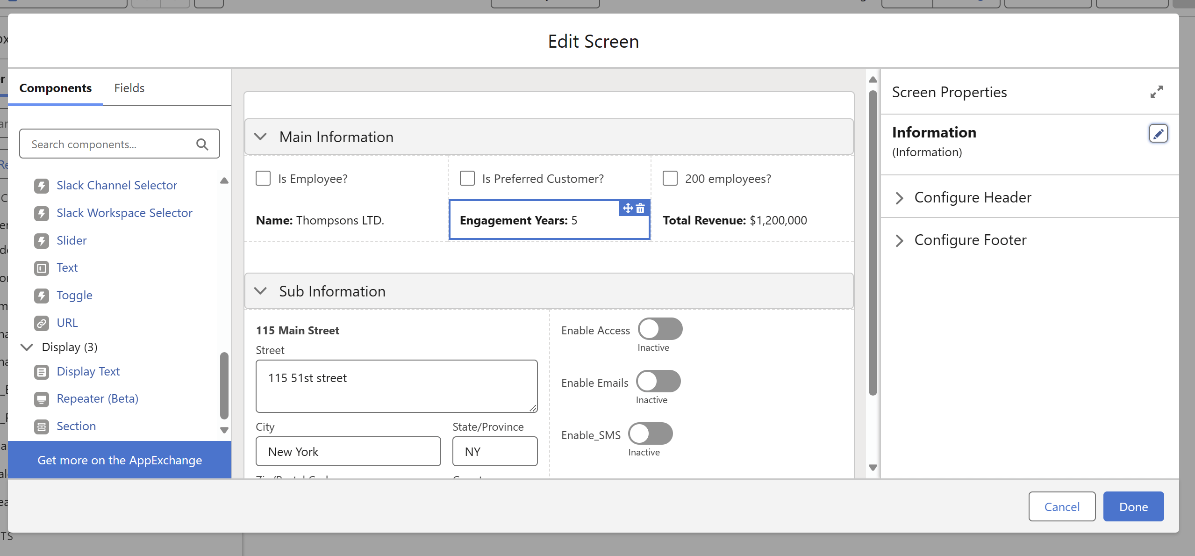
Task: Switch to the Fields tab
Action: click(x=129, y=88)
